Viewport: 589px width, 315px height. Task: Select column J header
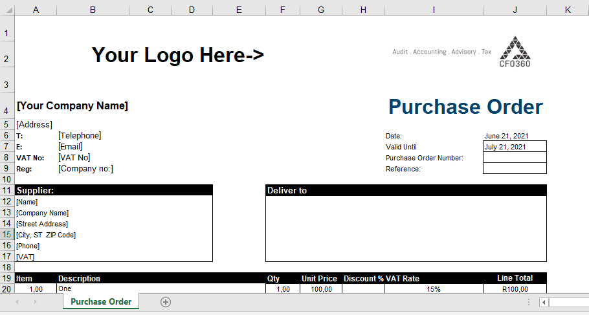click(515, 10)
